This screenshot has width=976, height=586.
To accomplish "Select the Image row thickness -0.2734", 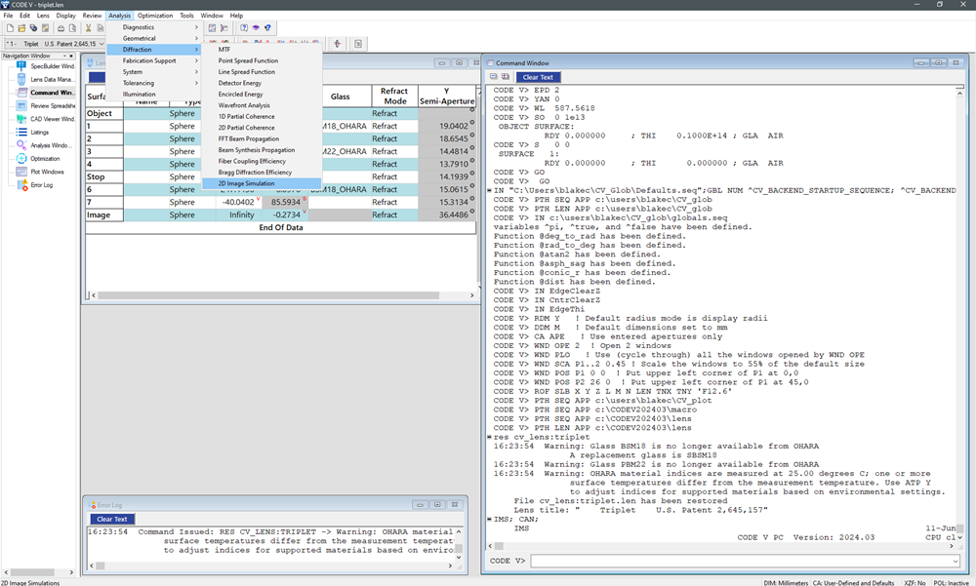I will point(284,215).
